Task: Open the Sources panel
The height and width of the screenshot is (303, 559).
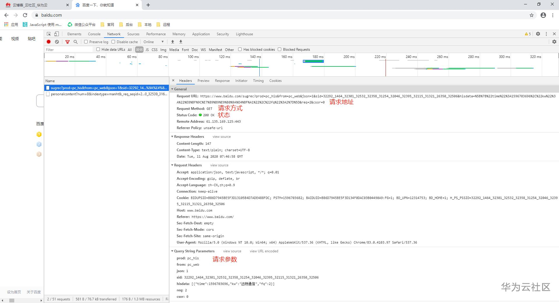Action: 133,34
